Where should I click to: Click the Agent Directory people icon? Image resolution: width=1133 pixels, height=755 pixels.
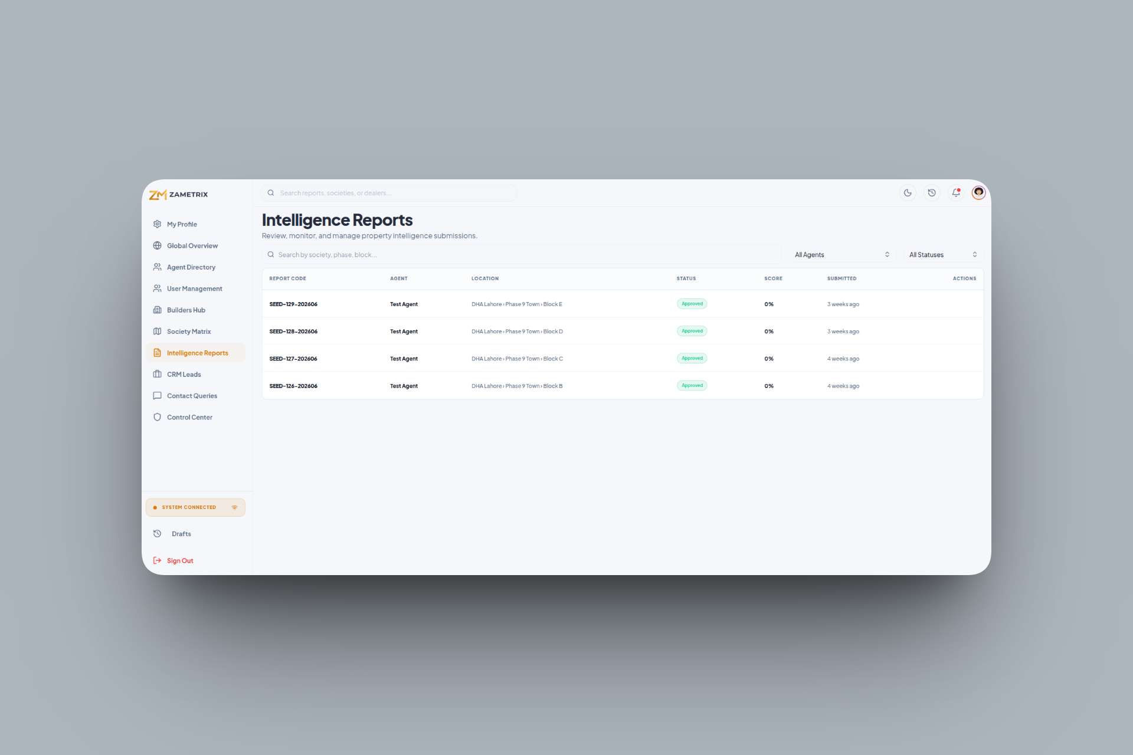tap(157, 267)
